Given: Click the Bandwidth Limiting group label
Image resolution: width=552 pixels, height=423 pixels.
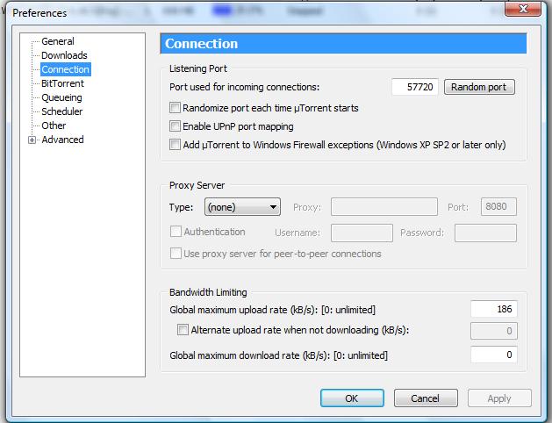Looking at the screenshot, I should (x=208, y=292).
